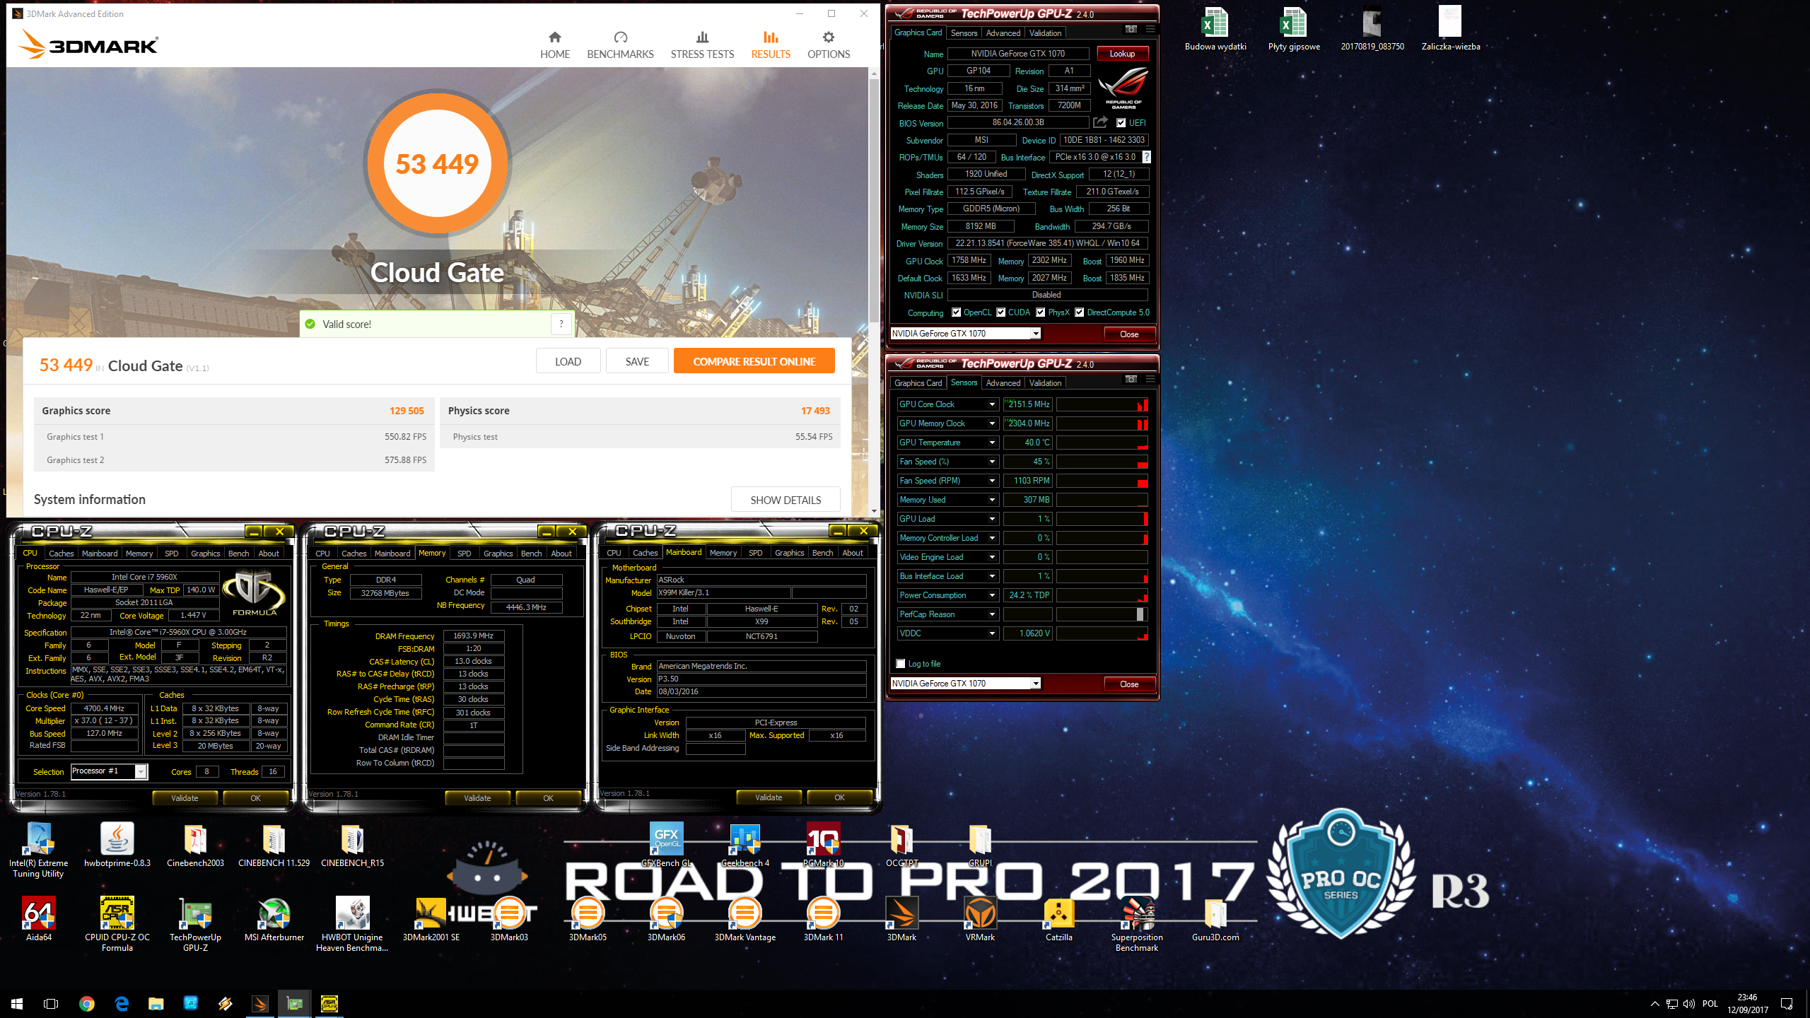Open Action Center notifications icon
The height and width of the screenshot is (1018, 1810).
coord(1787,1003)
